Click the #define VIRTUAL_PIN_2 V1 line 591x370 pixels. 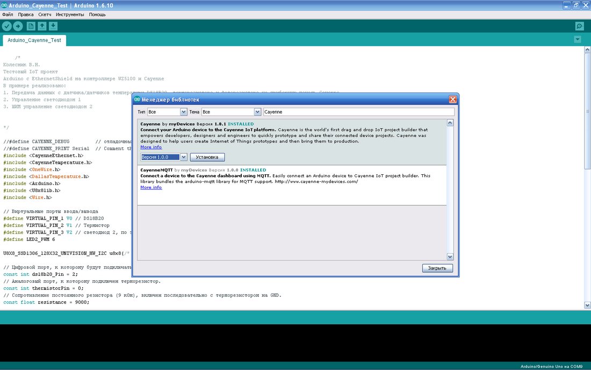coord(56,225)
